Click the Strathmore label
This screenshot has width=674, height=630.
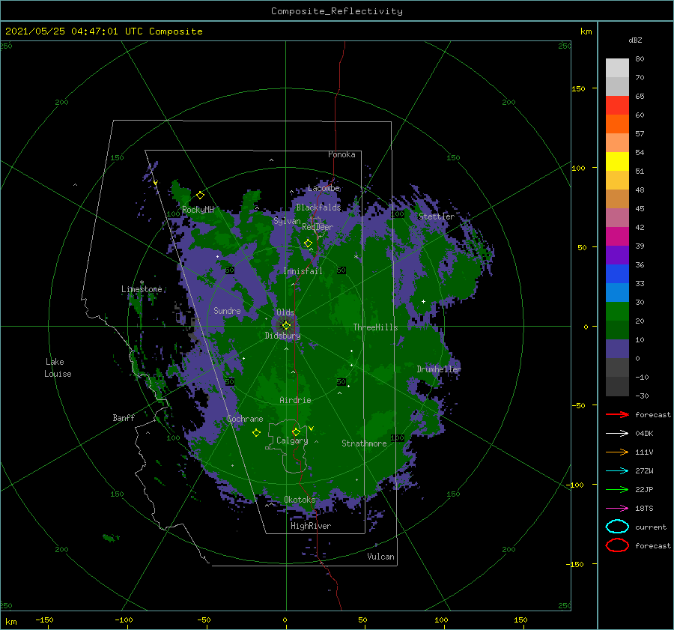coord(364,443)
